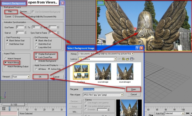
Task: Select the folder icon in Look in box
Action: click(x=80, y=59)
